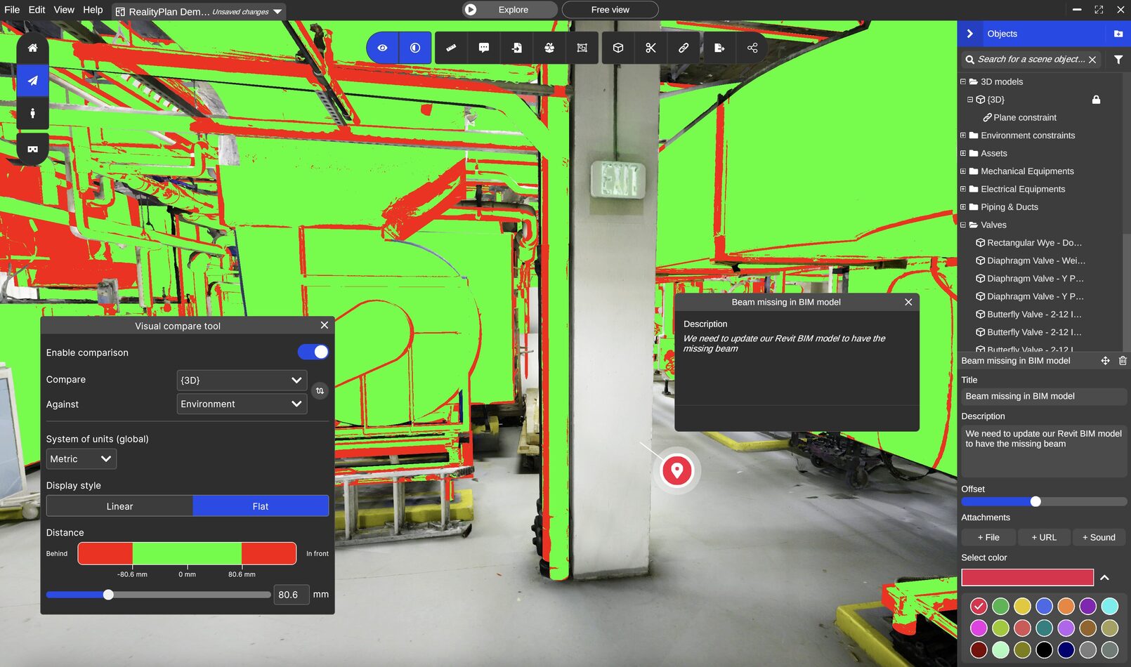1131x667 pixels.
Task: Switch to Explore mode
Action: 510,10
